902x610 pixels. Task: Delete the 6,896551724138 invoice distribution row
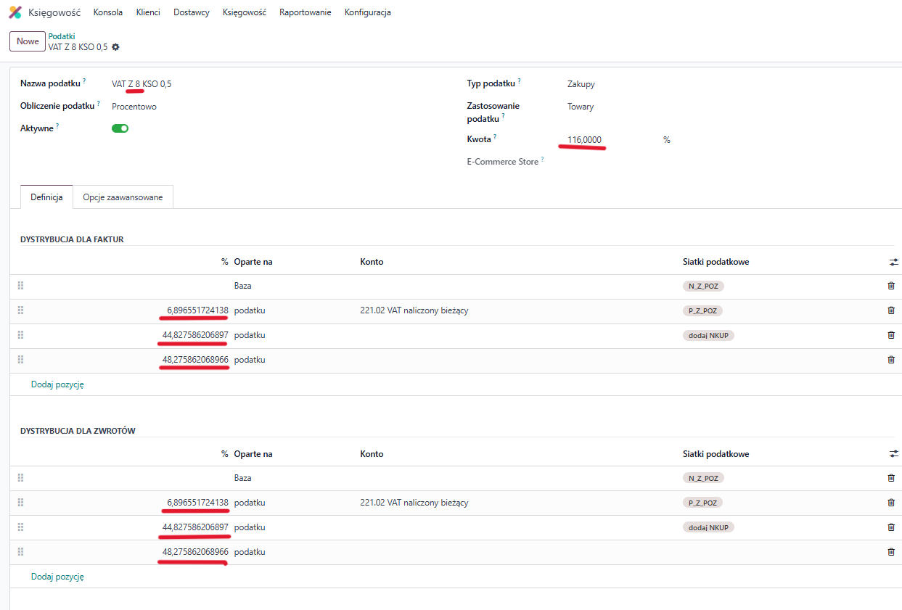pyautogui.click(x=891, y=310)
